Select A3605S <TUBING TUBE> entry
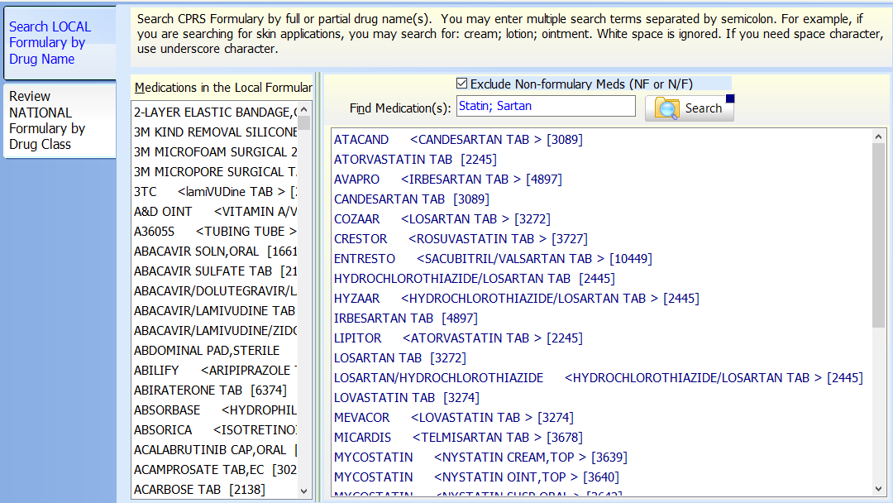This screenshot has width=893, height=503. click(215, 232)
